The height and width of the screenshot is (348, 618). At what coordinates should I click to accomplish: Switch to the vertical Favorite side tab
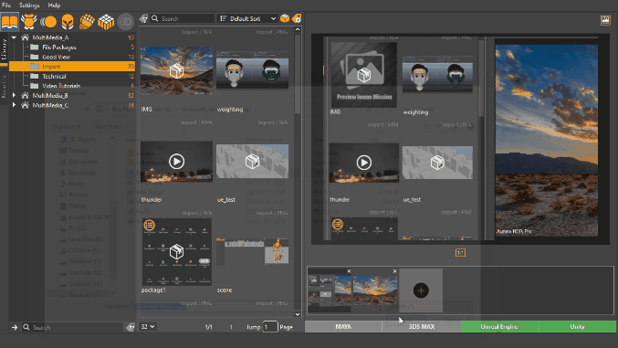click(x=4, y=86)
